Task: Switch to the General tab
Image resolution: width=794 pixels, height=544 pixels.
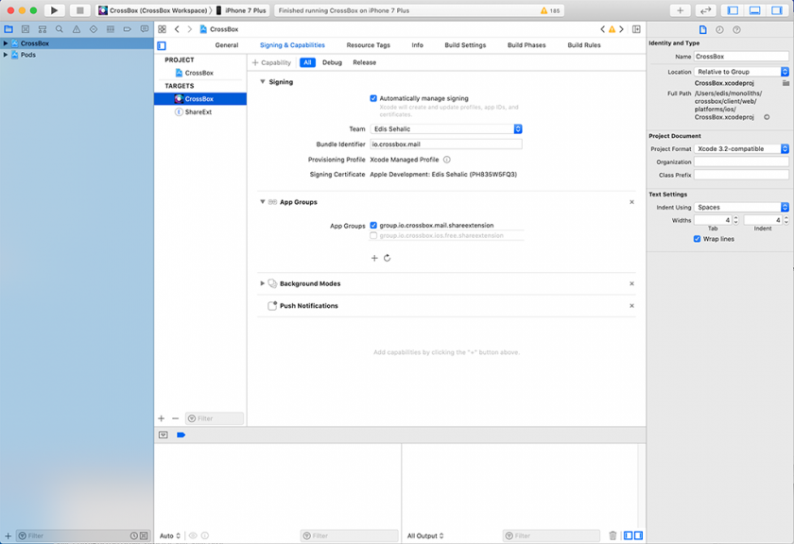Action: [x=226, y=45]
